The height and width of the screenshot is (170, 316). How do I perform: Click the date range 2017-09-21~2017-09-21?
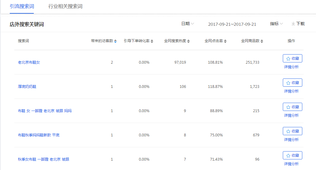[232, 24]
